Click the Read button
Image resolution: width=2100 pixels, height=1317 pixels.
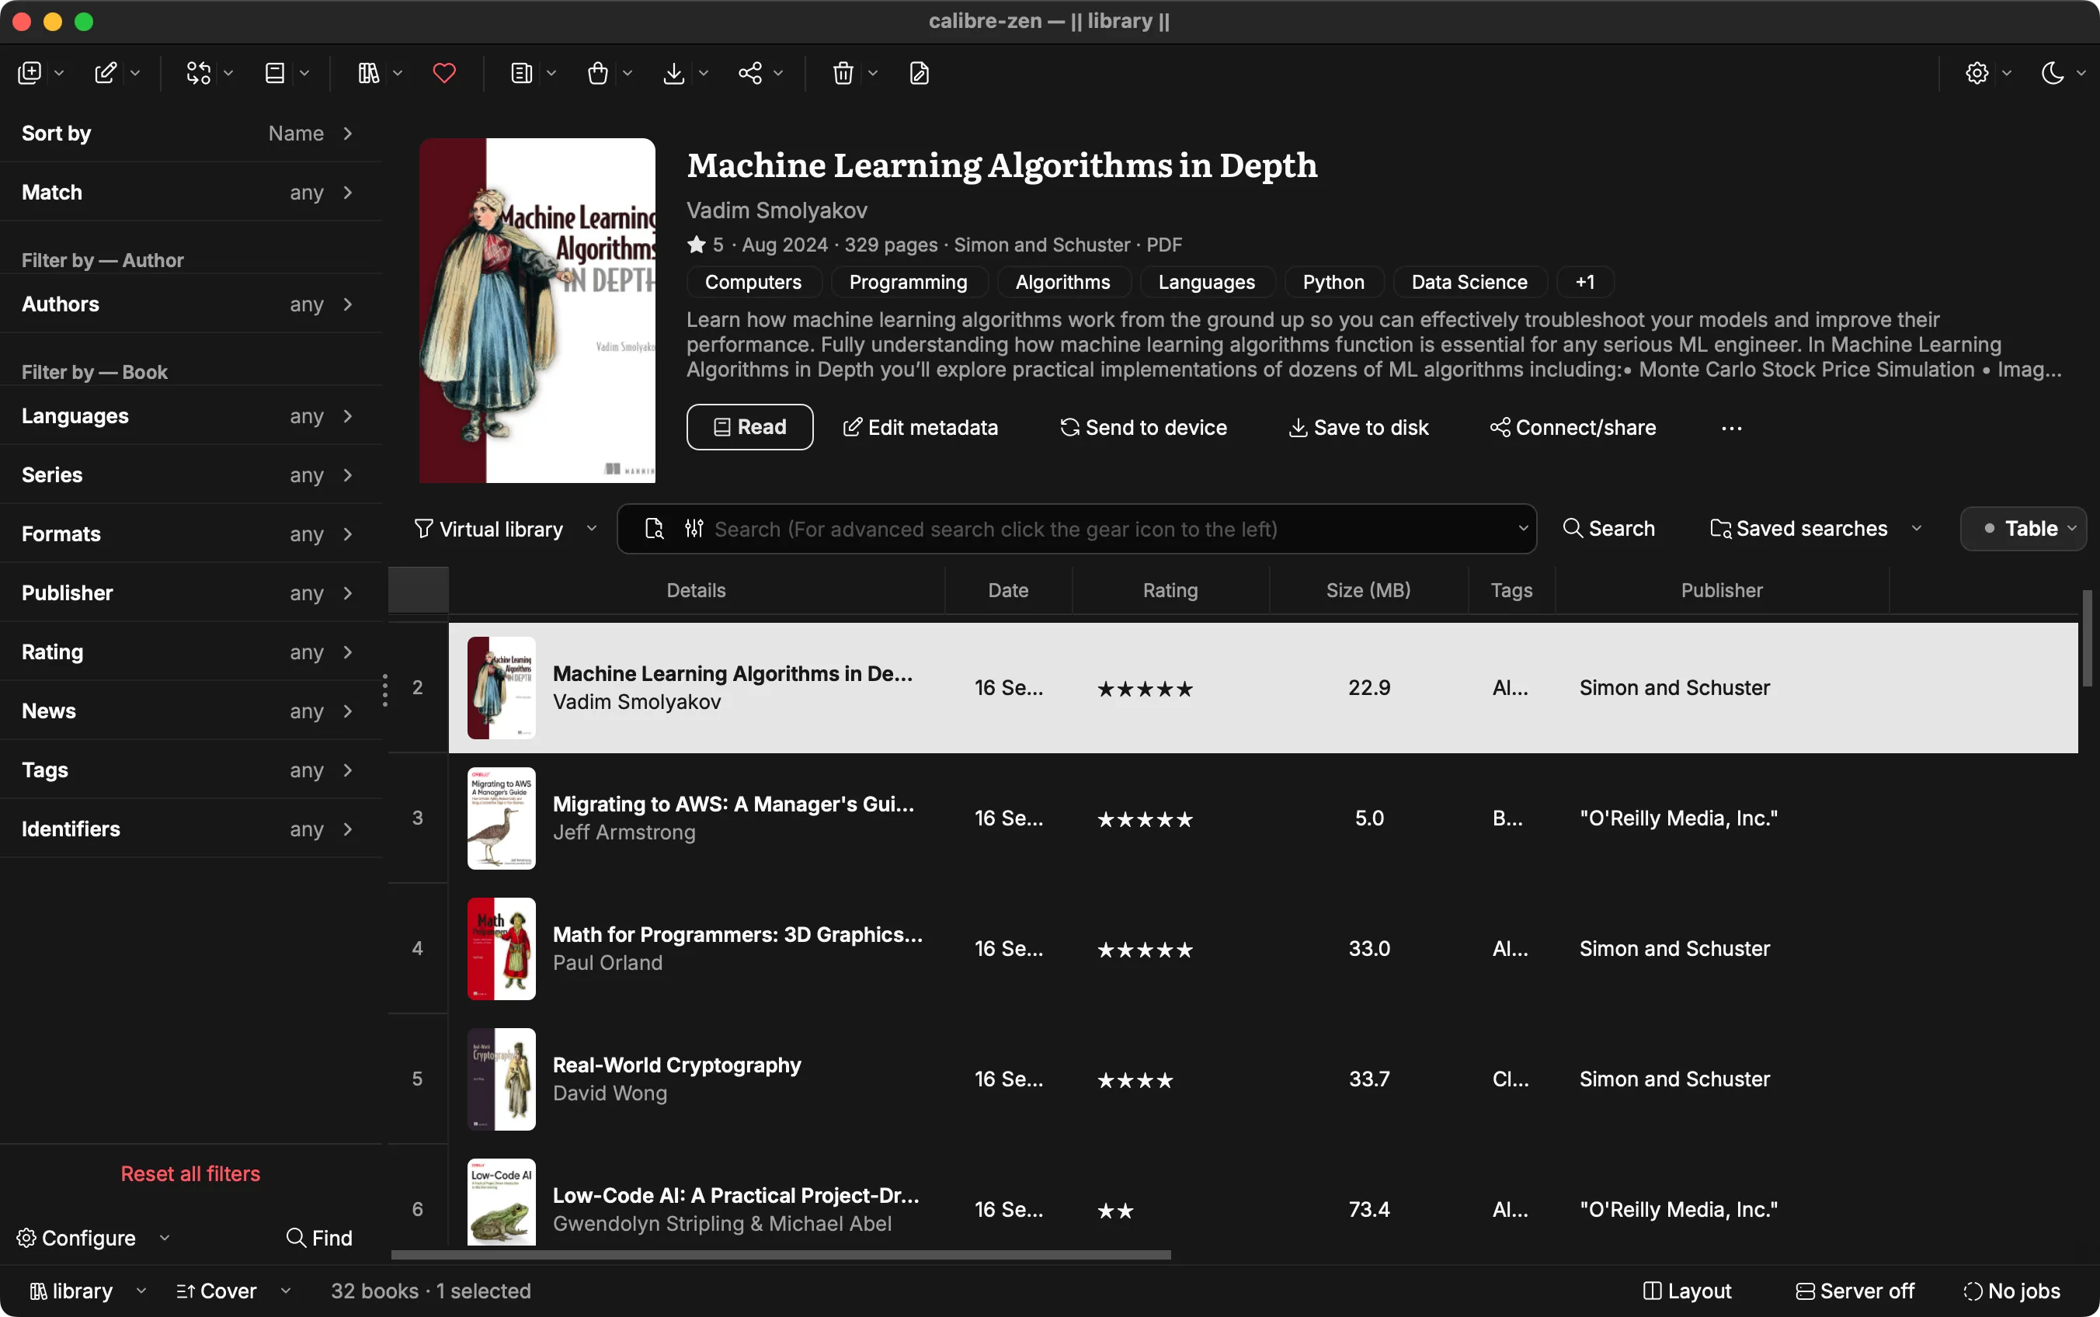coord(749,427)
